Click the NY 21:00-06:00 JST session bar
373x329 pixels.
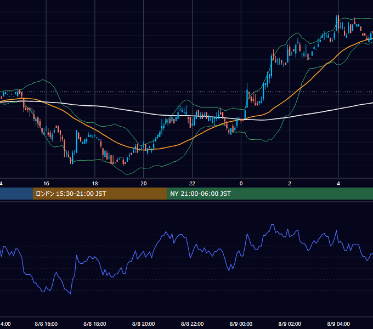pyautogui.click(x=270, y=194)
